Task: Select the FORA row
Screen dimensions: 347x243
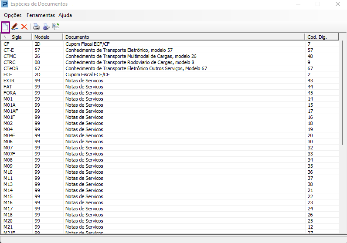Action: pyautogui.click(x=170, y=93)
